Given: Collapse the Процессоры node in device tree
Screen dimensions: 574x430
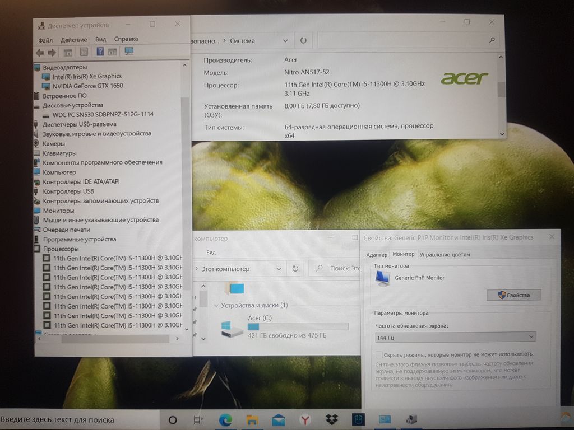Looking at the screenshot, I should (61, 249).
